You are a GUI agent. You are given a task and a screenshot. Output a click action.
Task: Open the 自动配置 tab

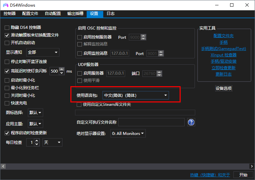53,14
